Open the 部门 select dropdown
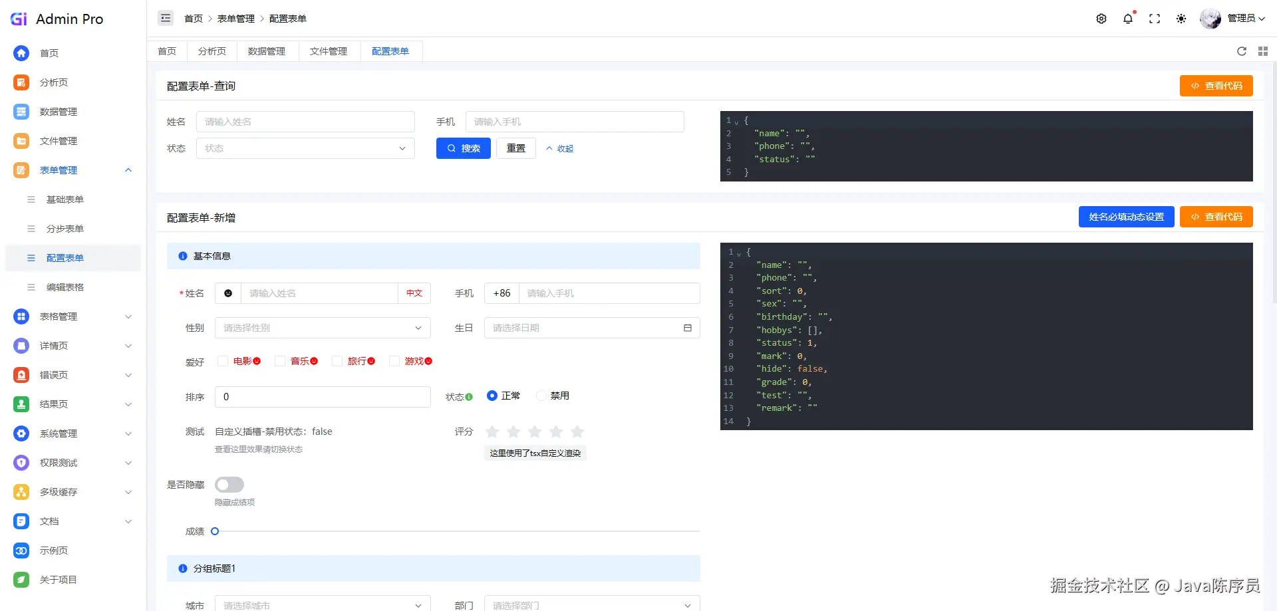The height and width of the screenshot is (611, 1277). [x=592, y=604]
